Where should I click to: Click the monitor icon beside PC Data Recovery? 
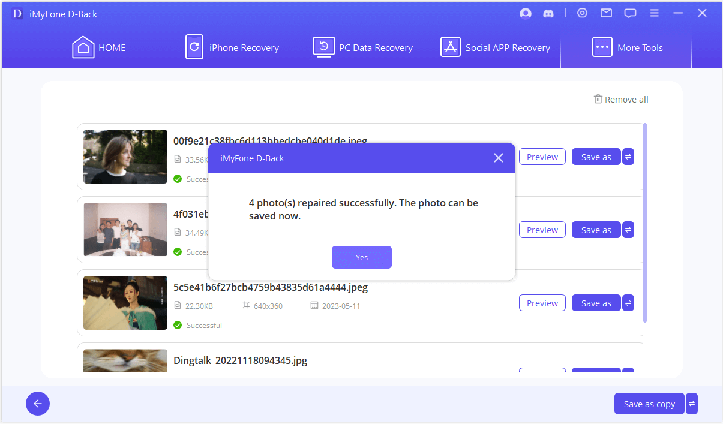pyautogui.click(x=324, y=47)
